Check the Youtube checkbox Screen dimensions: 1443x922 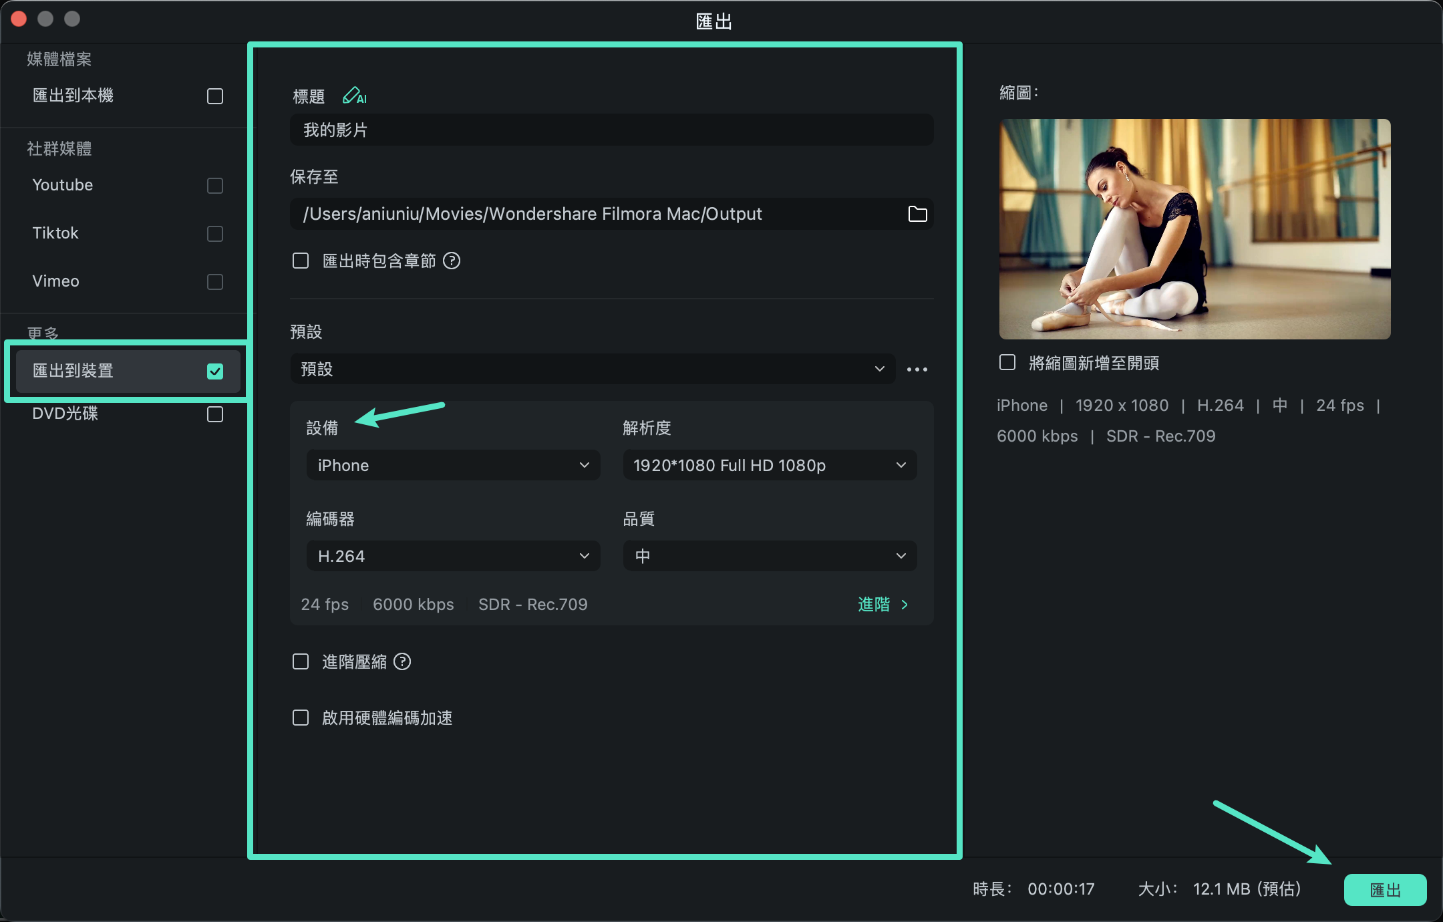[x=215, y=186]
